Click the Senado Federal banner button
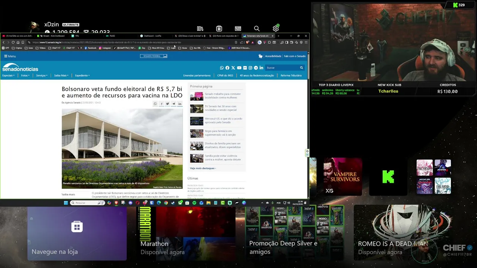The width and height of the screenshot is (477, 268). tap(154, 56)
